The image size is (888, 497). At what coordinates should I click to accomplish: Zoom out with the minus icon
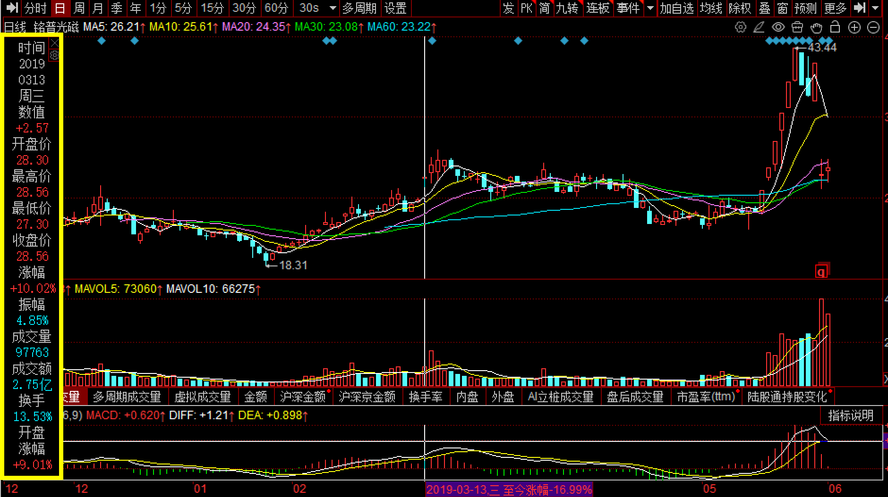pos(874,27)
